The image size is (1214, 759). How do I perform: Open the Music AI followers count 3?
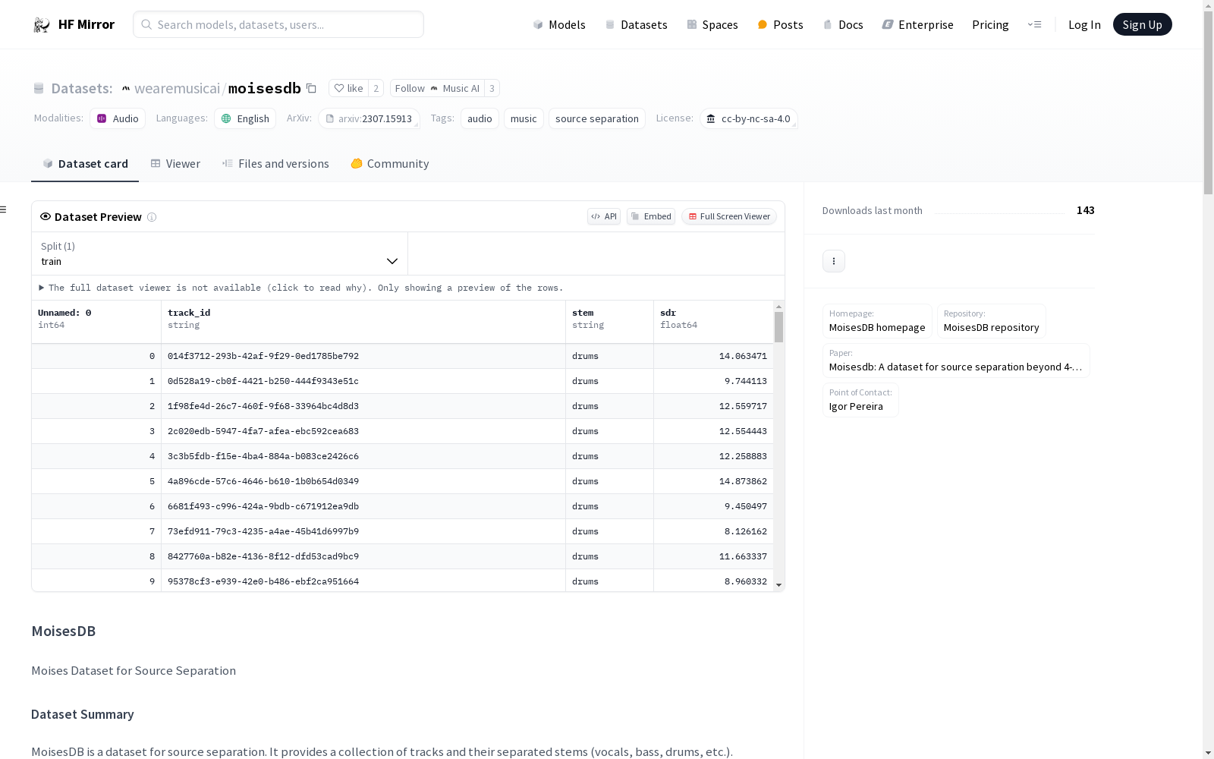coord(492,88)
